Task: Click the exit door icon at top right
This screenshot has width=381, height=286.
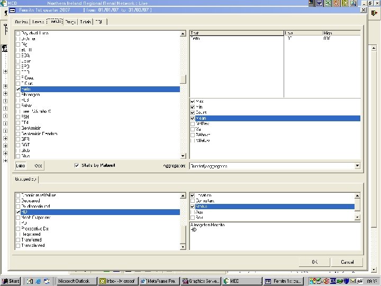Action: pyautogui.click(x=374, y=13)
